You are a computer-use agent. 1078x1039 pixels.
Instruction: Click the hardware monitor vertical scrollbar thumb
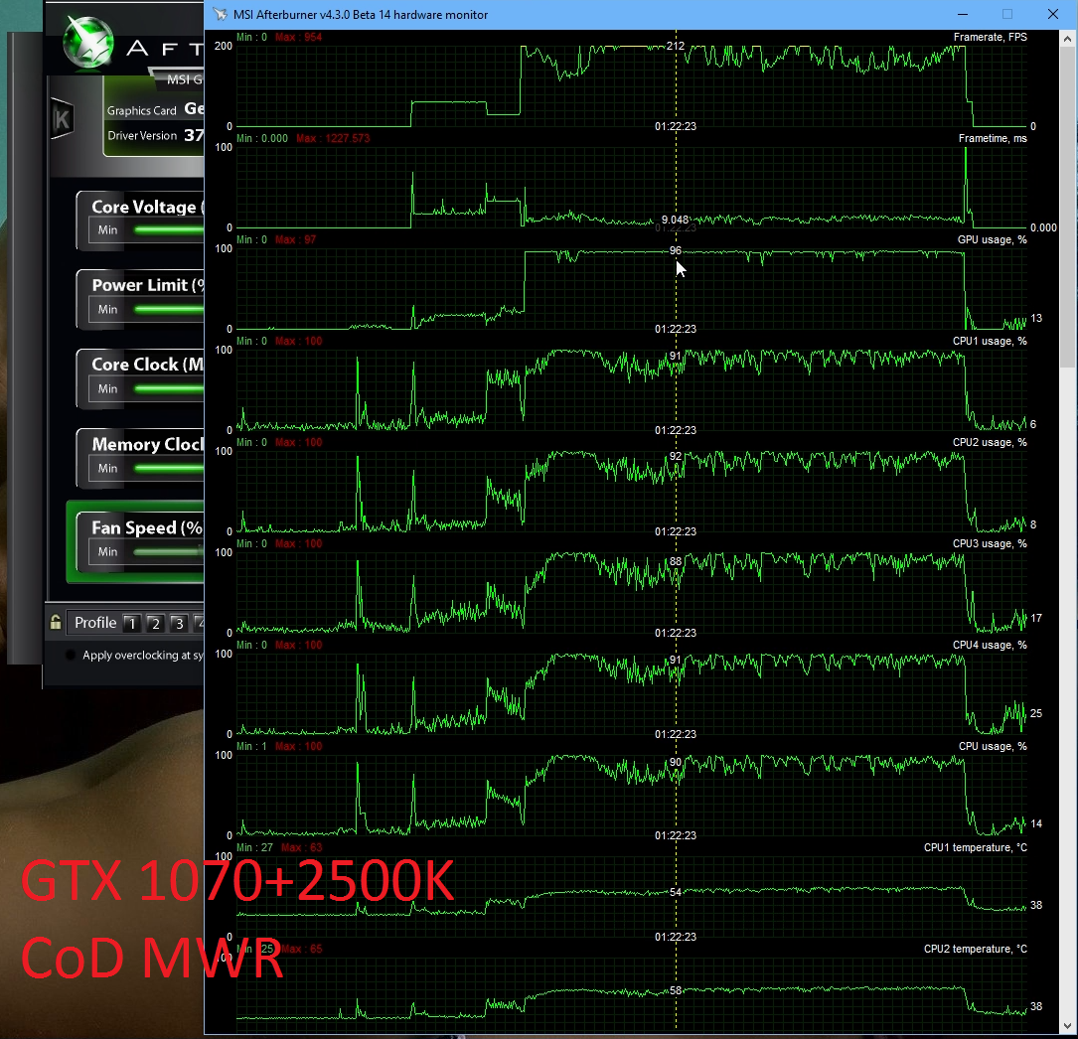pyautogui.click(x=1068, y=209)
